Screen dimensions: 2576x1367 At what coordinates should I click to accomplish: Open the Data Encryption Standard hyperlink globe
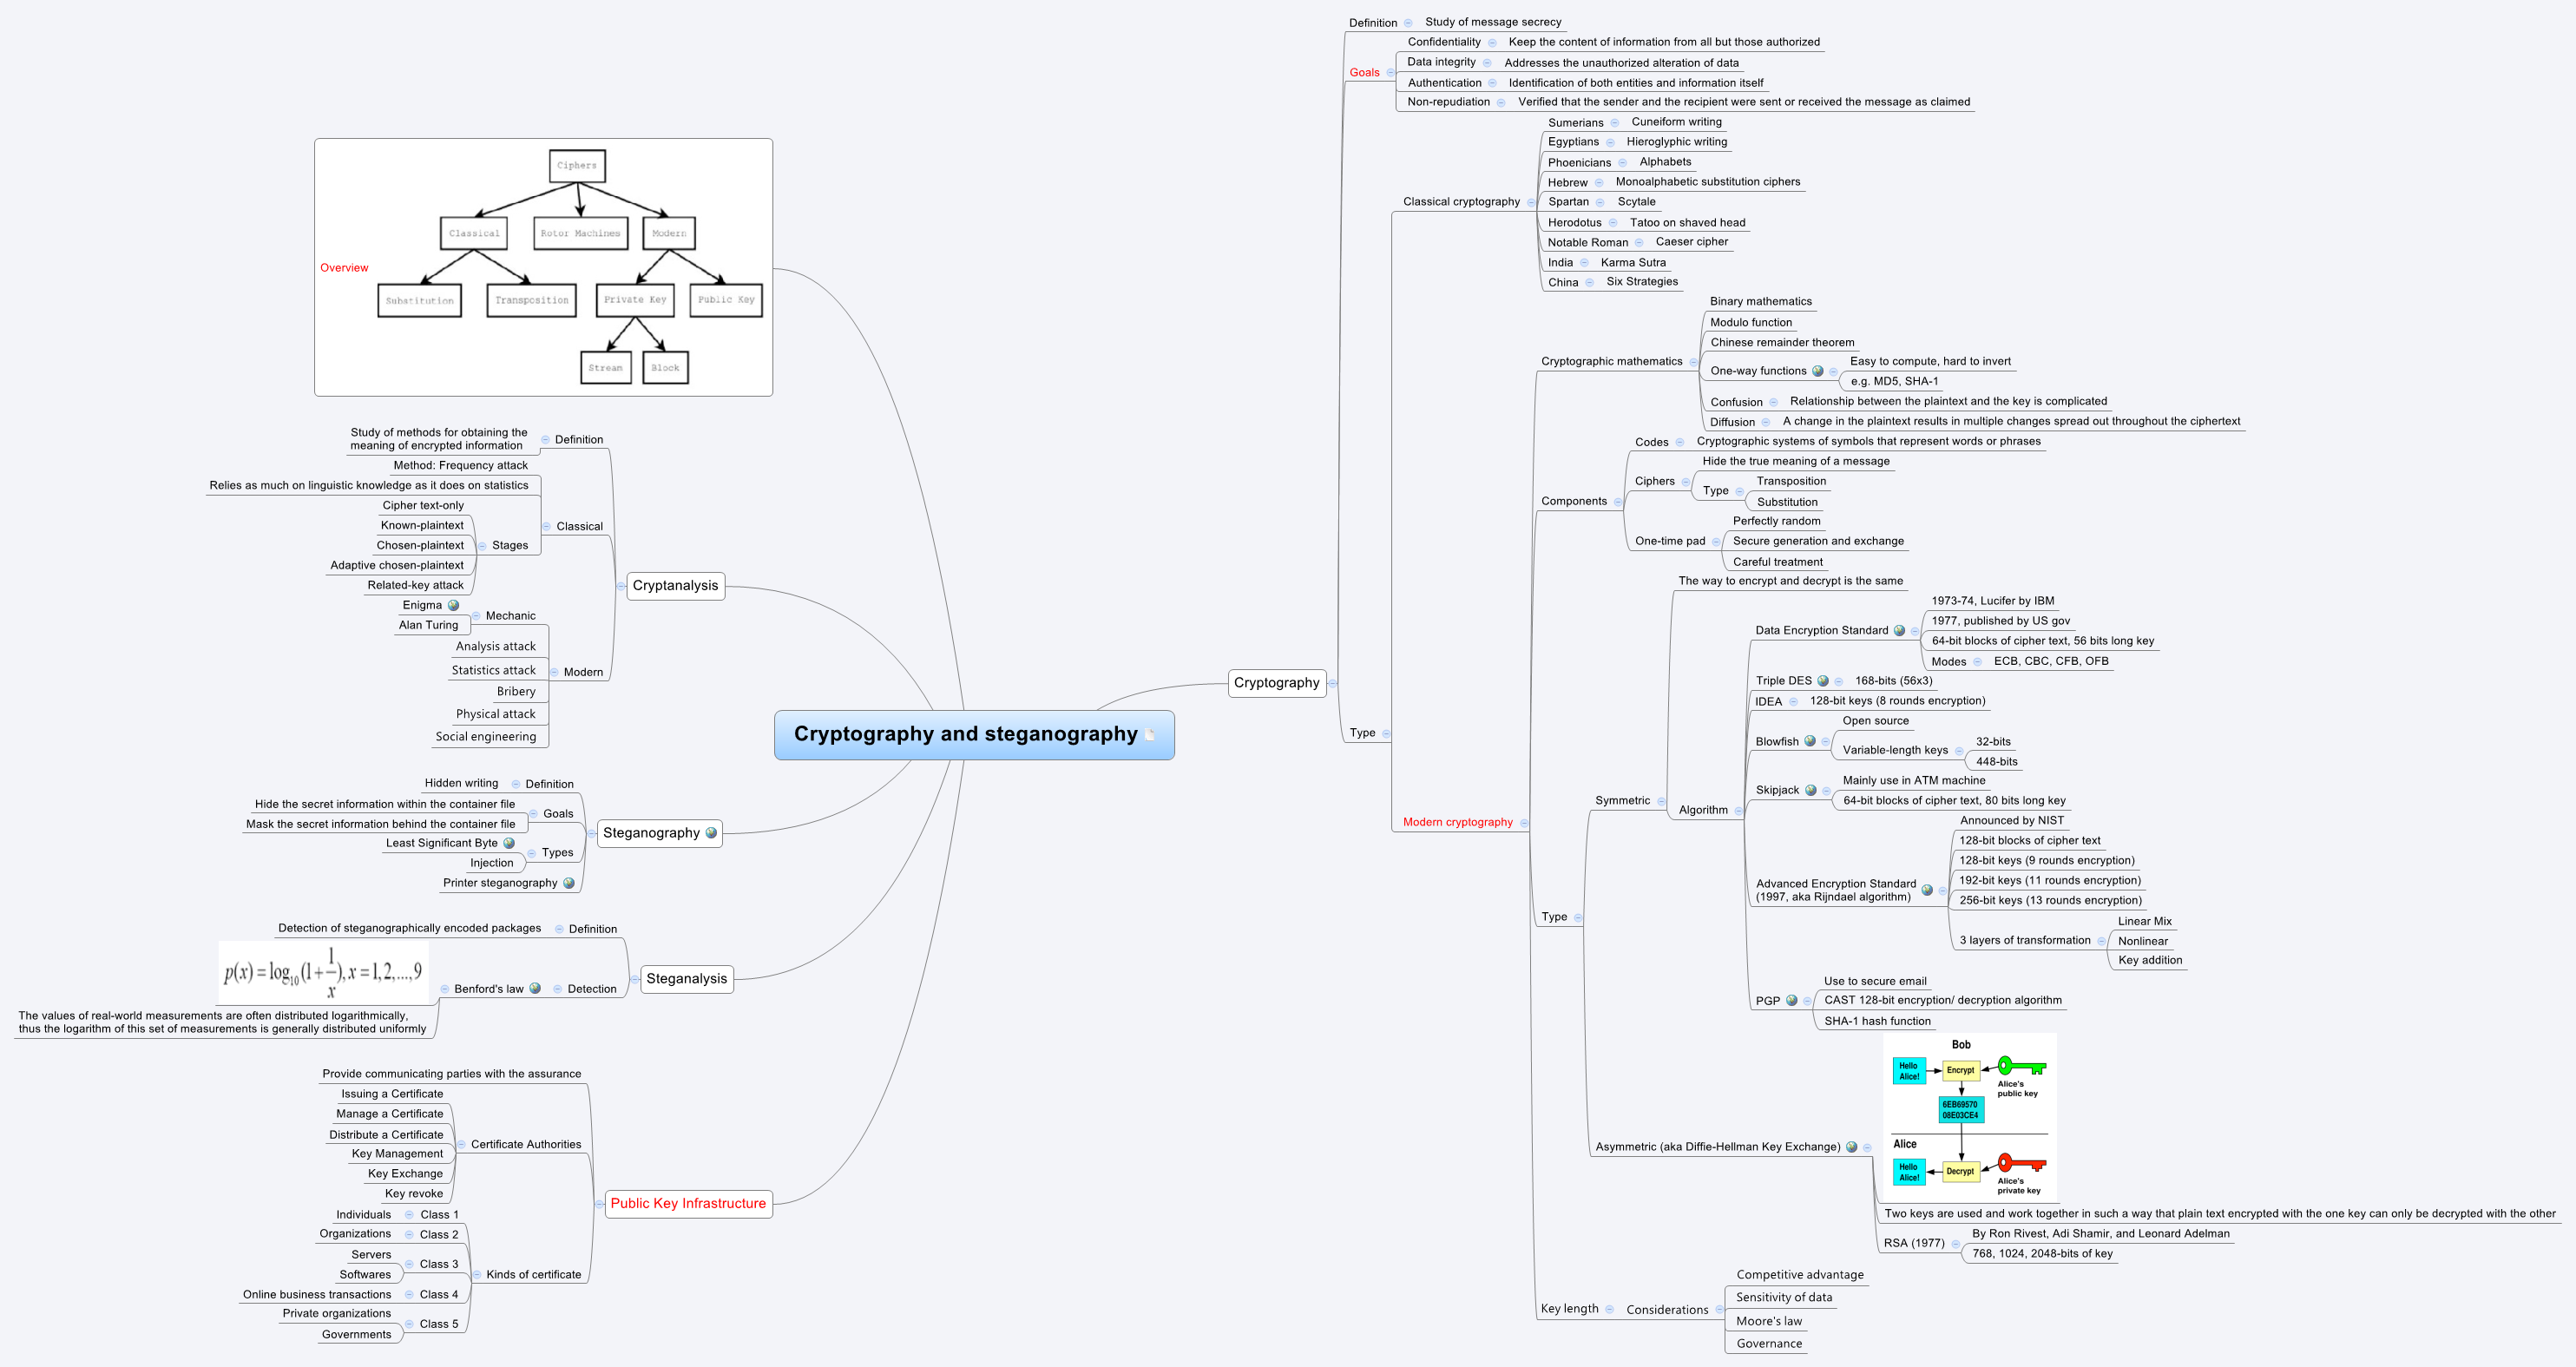click(1899, 631)
